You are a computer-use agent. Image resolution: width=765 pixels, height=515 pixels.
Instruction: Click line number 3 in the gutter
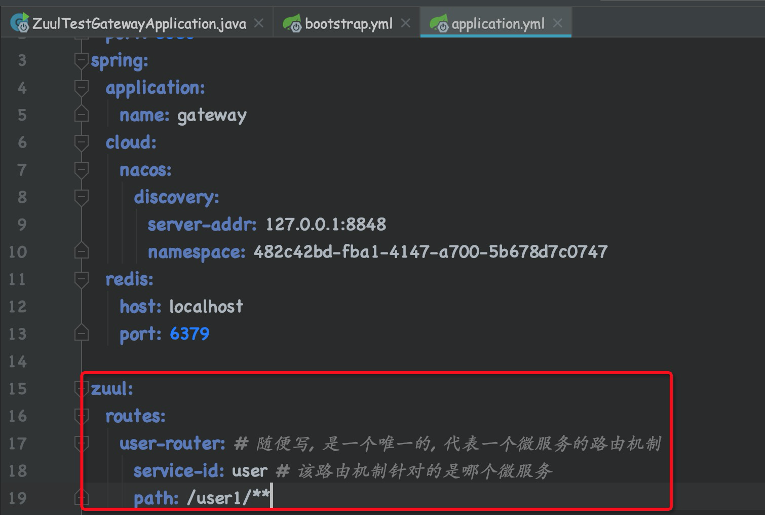[x=22, y=61]
